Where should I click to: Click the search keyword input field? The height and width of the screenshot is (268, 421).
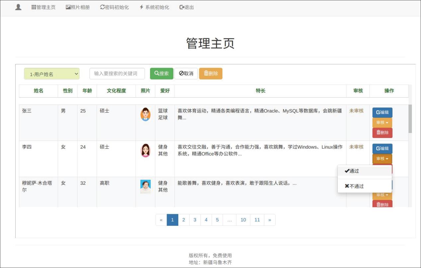pyautogui.click(x=117, y=74)
